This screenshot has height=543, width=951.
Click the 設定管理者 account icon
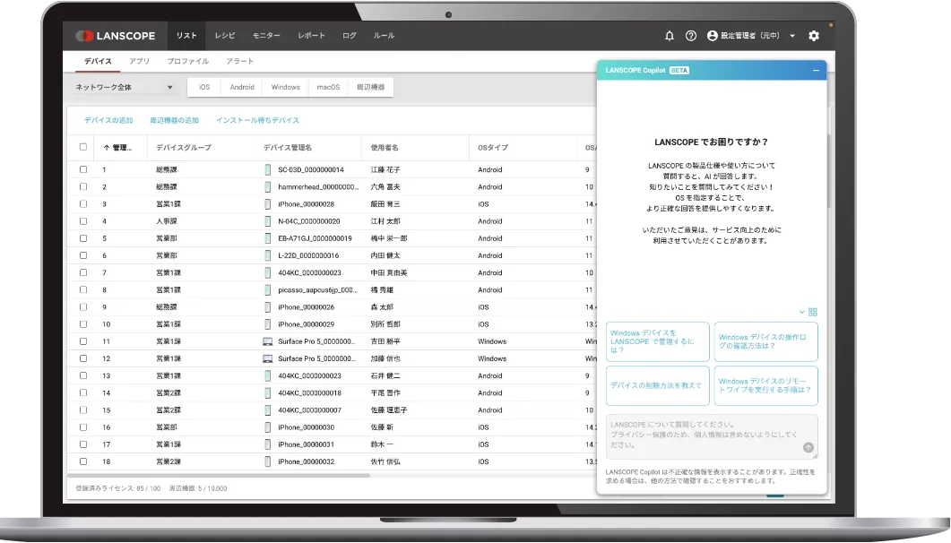click(x=711, y=36)
